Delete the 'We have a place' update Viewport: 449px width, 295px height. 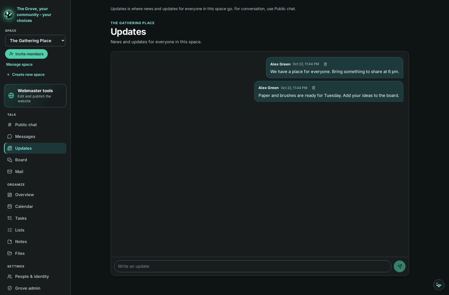pos(326,64)
